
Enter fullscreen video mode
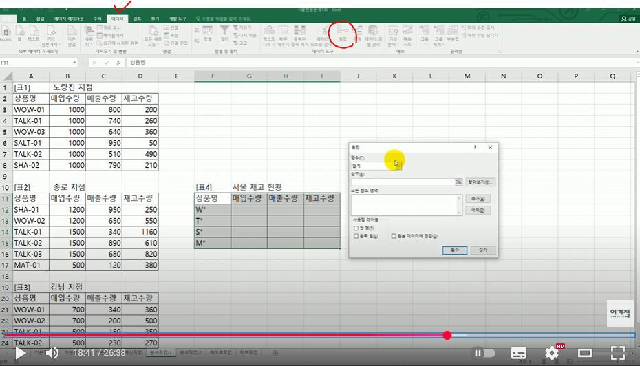[x=617, y=353]
